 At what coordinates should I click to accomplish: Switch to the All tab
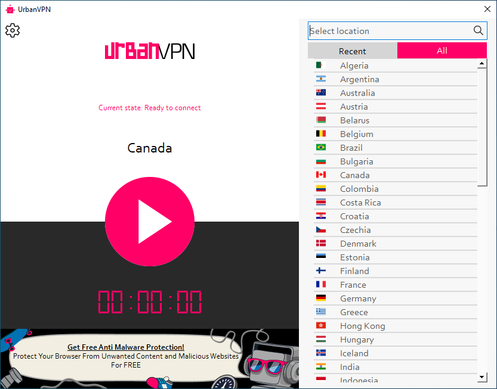point(442,51)
